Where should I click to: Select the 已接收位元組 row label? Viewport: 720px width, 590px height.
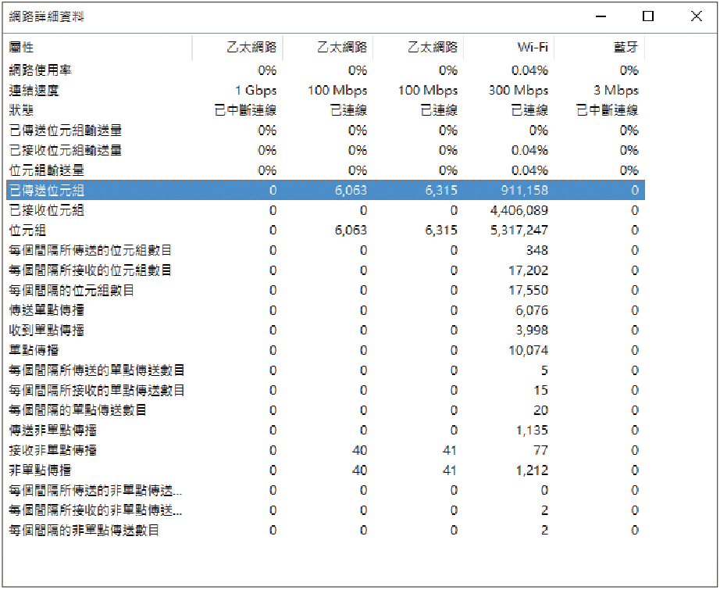click(46, 210)
